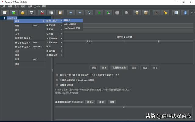This screenshot has height=122, width=195.
Task: Click the New test plan icon
Action: 5,12
